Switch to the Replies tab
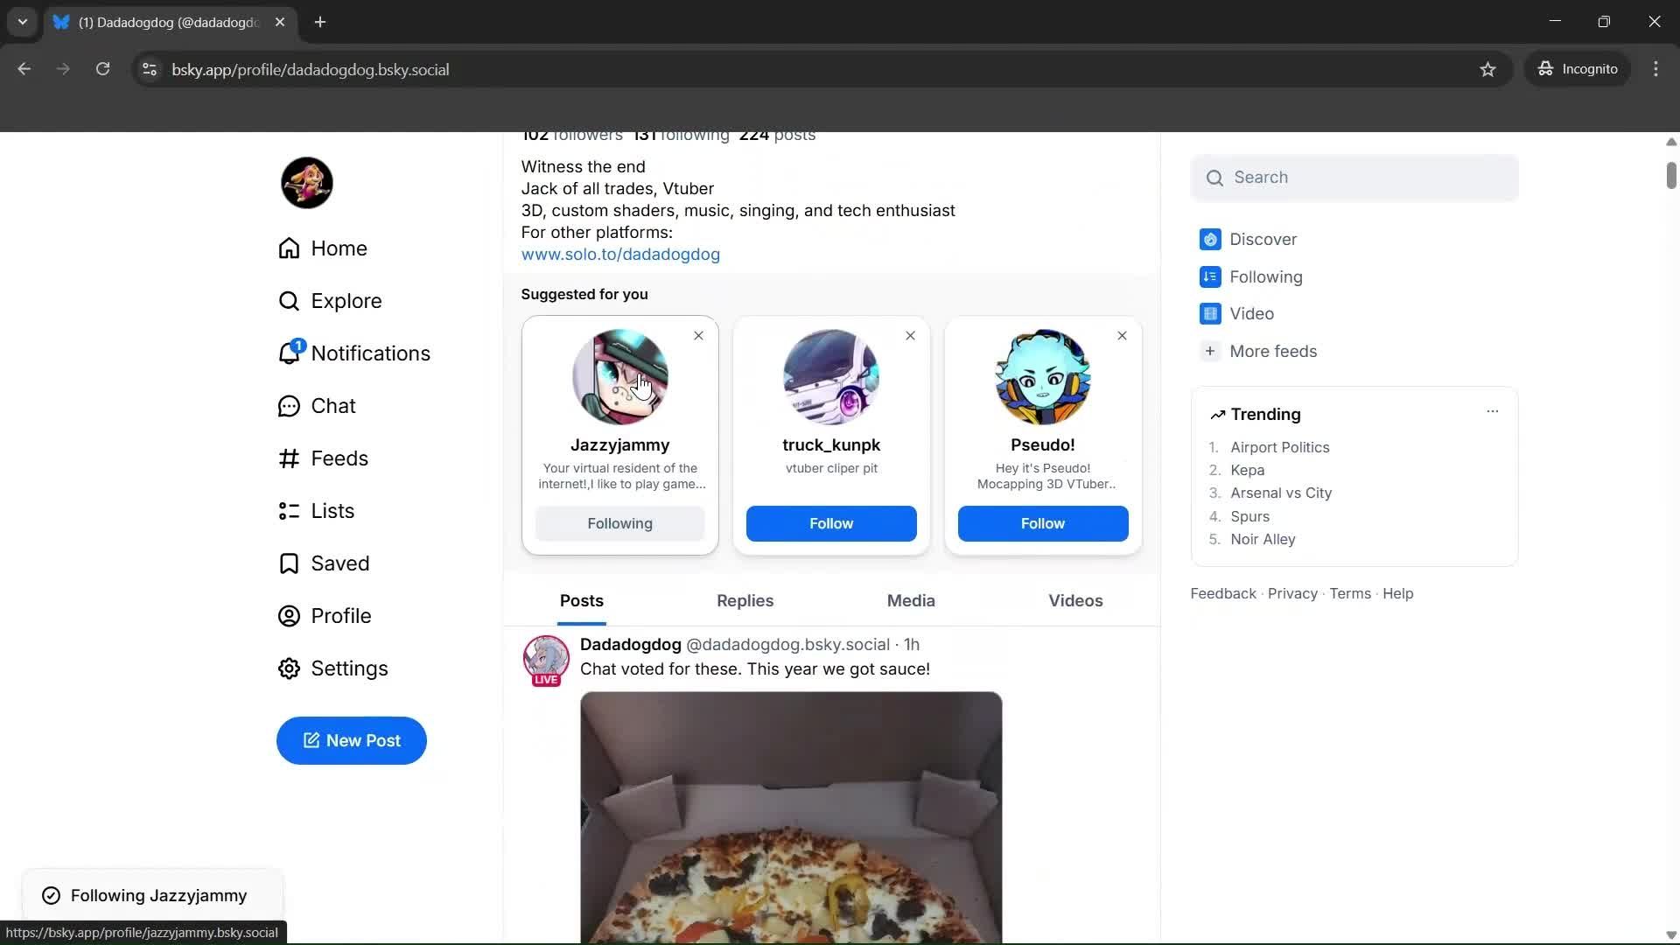The image size is (1680, 945). point(745,601)
